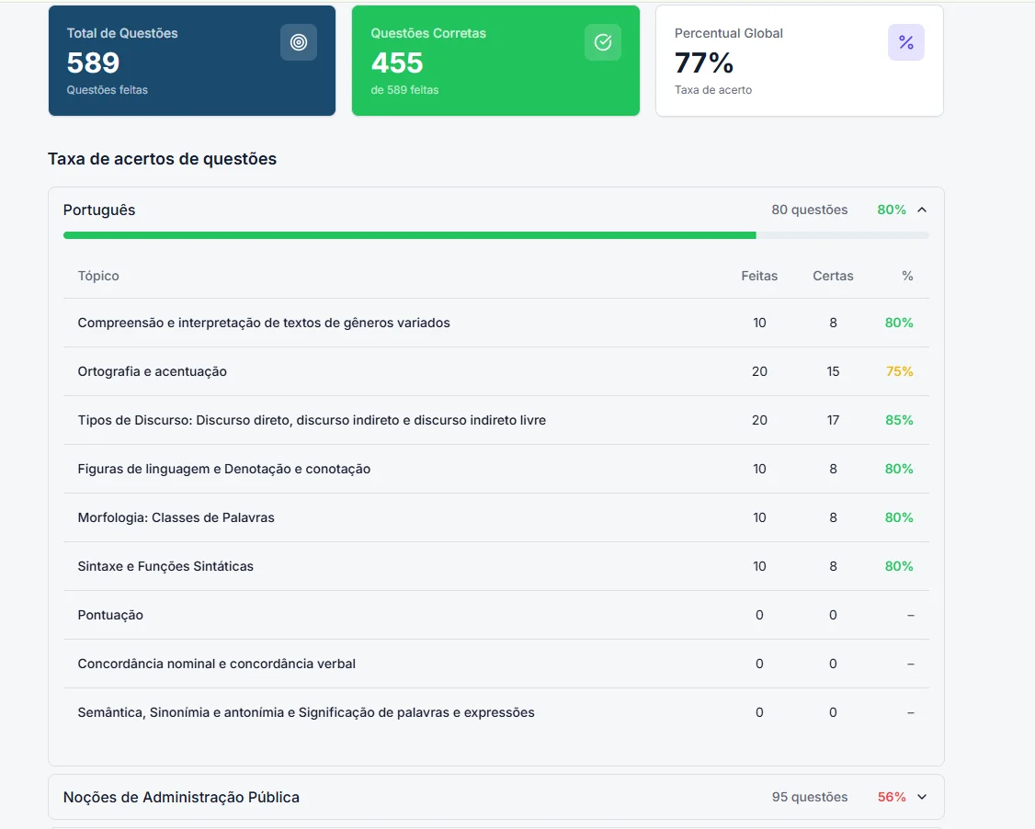Image resolution: width=1035 pixels, height=829 pixels.
Task: Click the checkmark icon on Questões Corretas card
Action: click(603, 42)
